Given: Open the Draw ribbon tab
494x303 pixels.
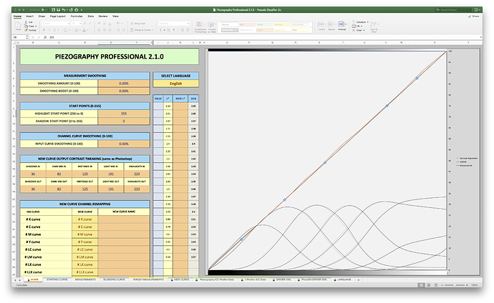Looking at the screenshot, I should [42, 16].
